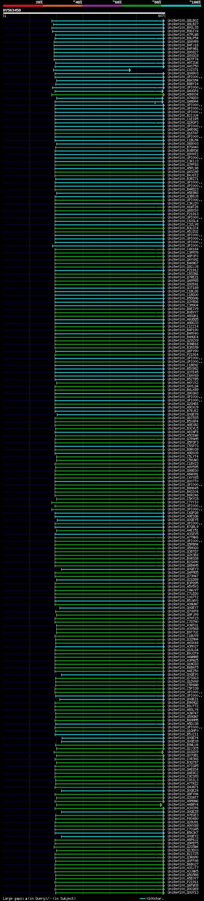
Task: Click the text UniRef100_Q07UB1
Action: pyautogui.click(x=183, y=756)
